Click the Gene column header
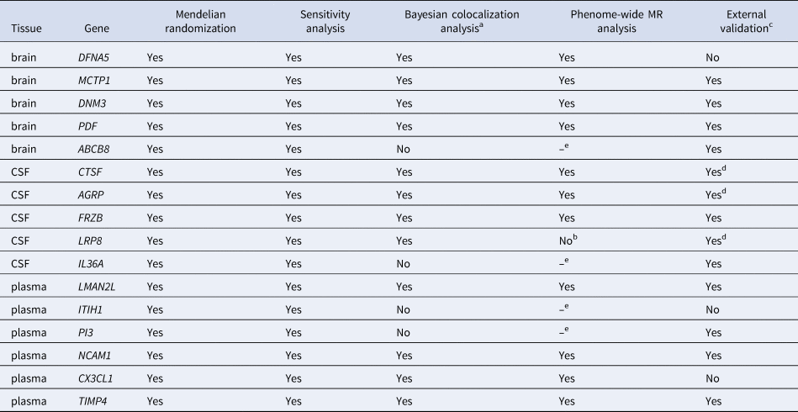798x412 pixels. click(x=97, y=29)
